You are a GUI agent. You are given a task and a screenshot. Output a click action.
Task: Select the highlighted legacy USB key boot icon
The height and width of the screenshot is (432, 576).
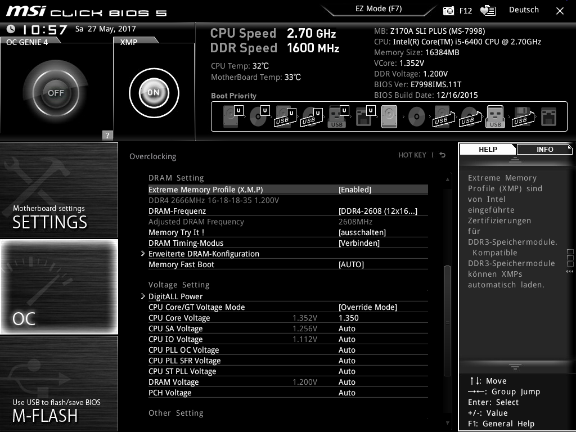[x=495, y=117]
